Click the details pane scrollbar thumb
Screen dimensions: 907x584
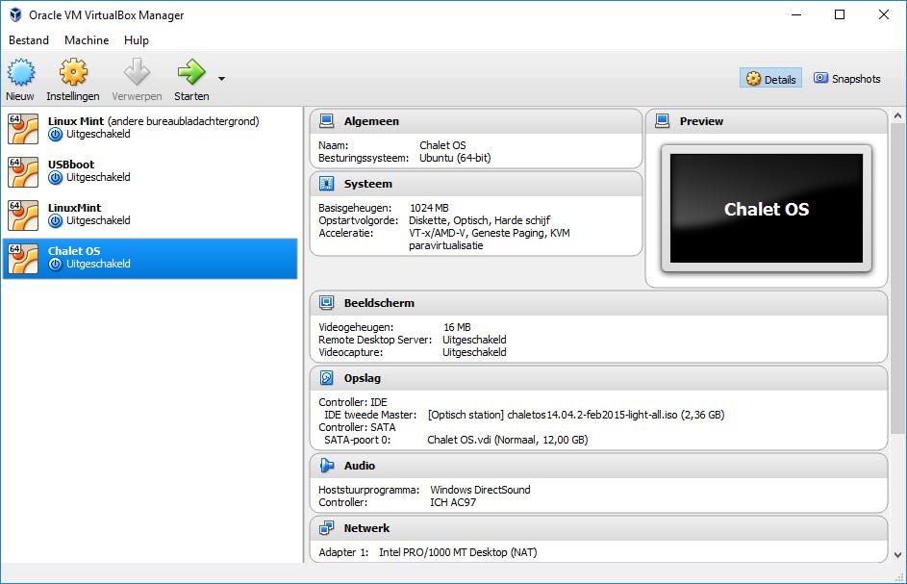click(x=897, y=278)
